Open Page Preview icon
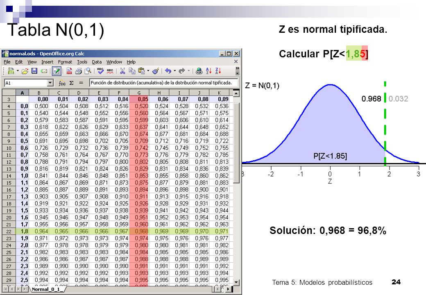426x295 pixels. 88,71
